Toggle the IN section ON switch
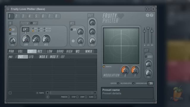This screenshot has width=190, height=107. point(10,30)
